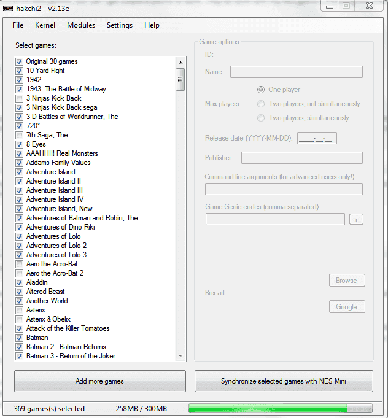Click the Google box art button
The image size is (388, 418).
pos(347,307)
